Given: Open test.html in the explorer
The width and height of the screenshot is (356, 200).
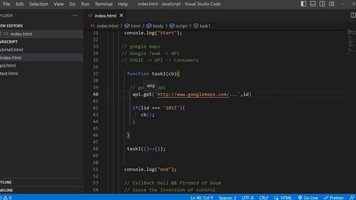Looking at the screenshot, I should [42, 73].
